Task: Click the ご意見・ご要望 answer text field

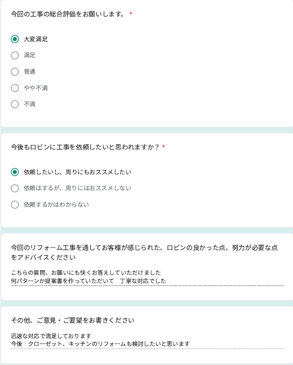Action: point(147,340)
